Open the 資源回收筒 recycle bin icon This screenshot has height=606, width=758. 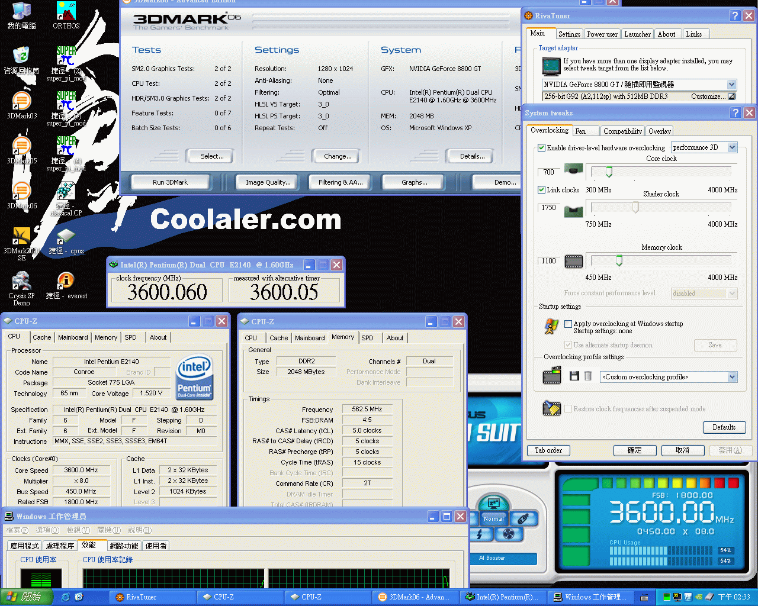(21, 60)
